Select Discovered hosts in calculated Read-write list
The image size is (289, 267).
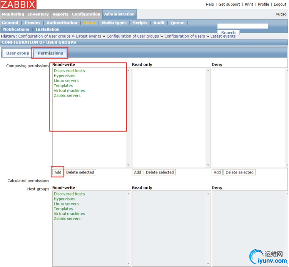click(x=69, y=194)
